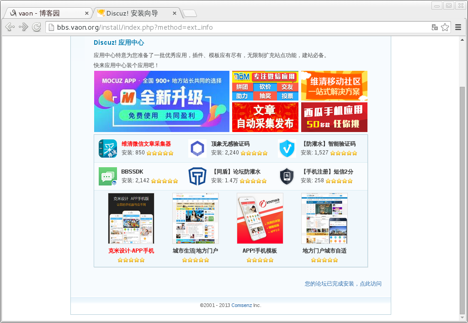Image resolution: width=468 pixels, height=323 pixels.
Task: Click the 城市生活|地方门户 caption link
Action: click(196, 251)
